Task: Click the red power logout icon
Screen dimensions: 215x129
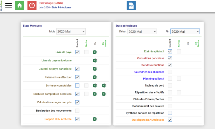Action: coord(32,6)
